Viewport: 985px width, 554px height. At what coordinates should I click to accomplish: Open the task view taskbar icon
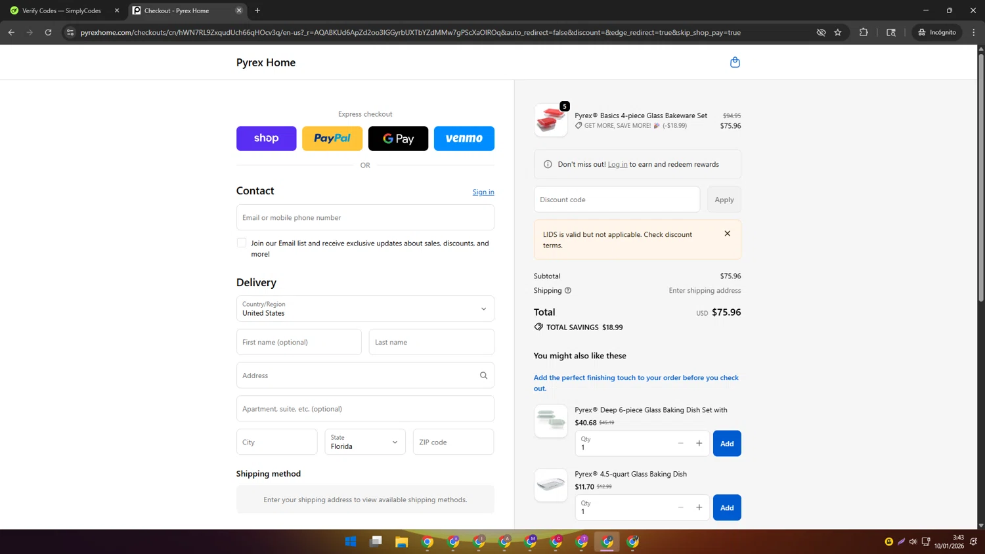pos(376,542)
